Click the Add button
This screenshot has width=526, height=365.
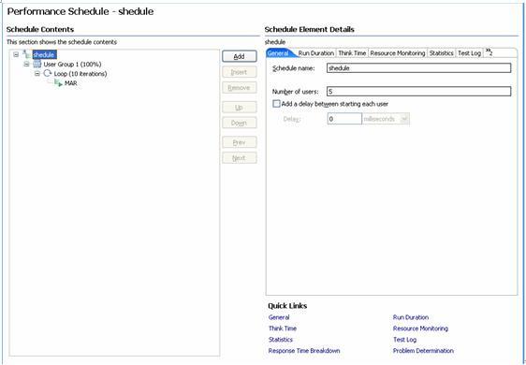tap(240, 56)
